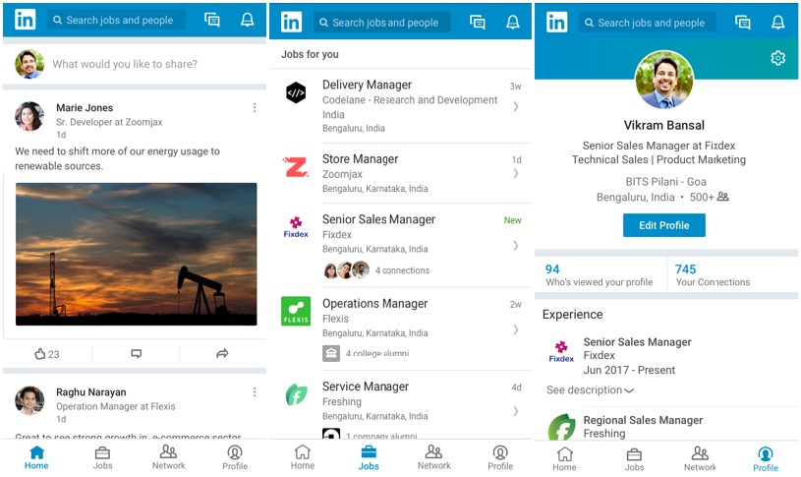Tap Vikram Bansal's large profile photo
801x477 pixels.
click(664, 81)
